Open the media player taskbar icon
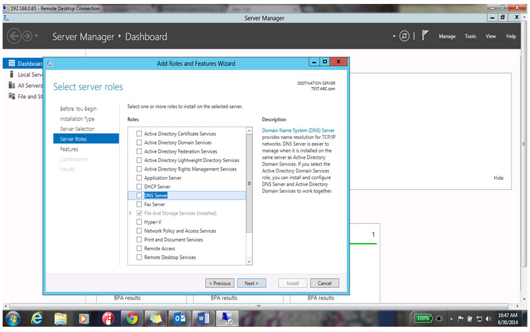 (x=84, y=318)
